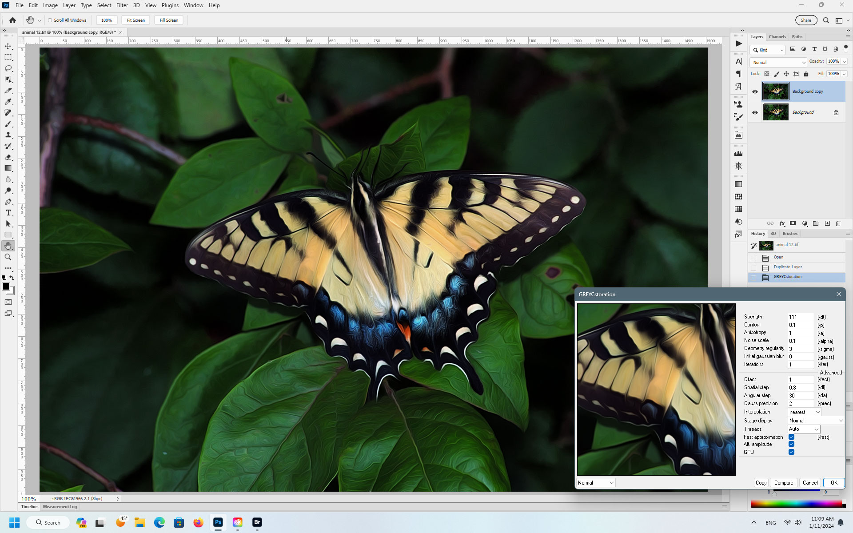
Task: Select the Eyedropper tool
Action: [8, 102]
